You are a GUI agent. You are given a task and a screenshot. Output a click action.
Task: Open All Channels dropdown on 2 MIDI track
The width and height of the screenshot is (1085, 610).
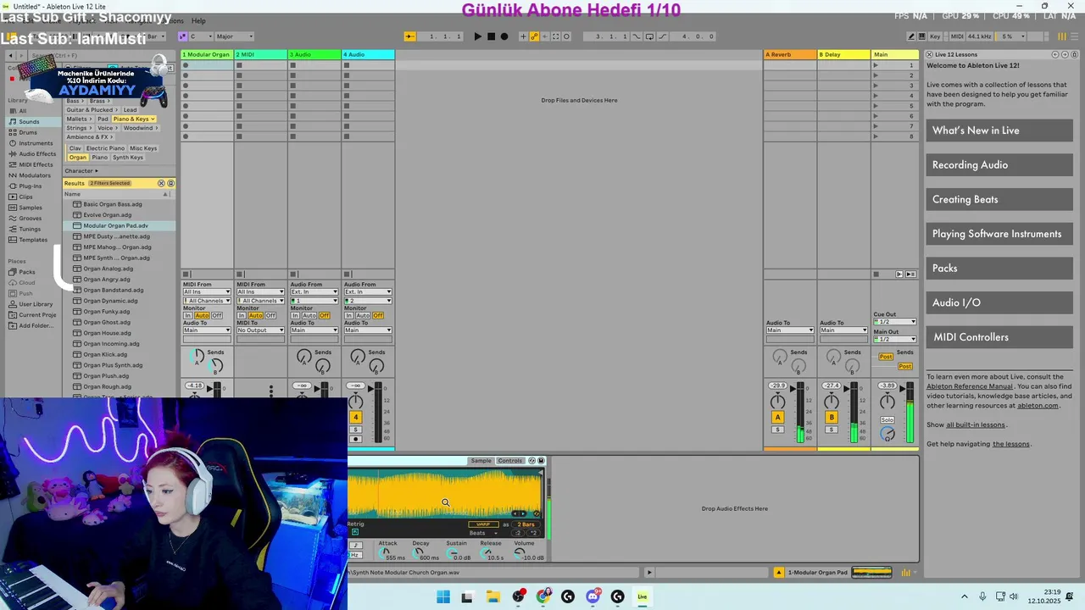pos(260,301)
